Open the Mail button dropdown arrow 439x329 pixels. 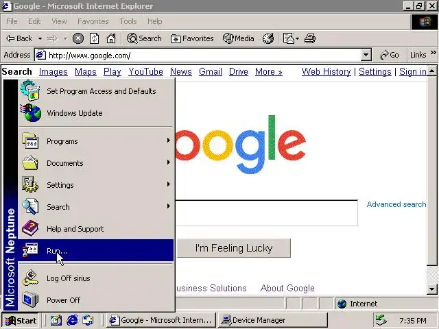(297, 38)
